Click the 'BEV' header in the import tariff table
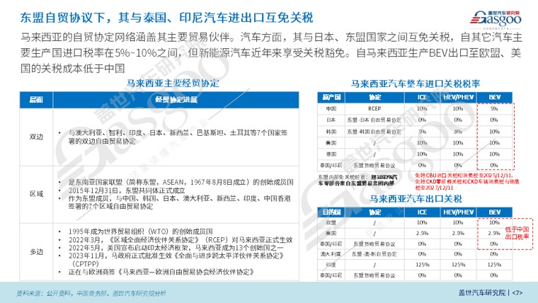This screenshot has width=538, height=303. coord(494,98)
